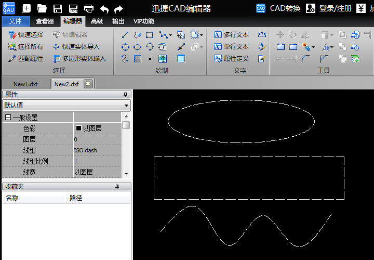Image resolution: width=374 pixels, height=260 pixels.
Task: Choose the freehand pencil polyline tool
Action: (137, 35)
